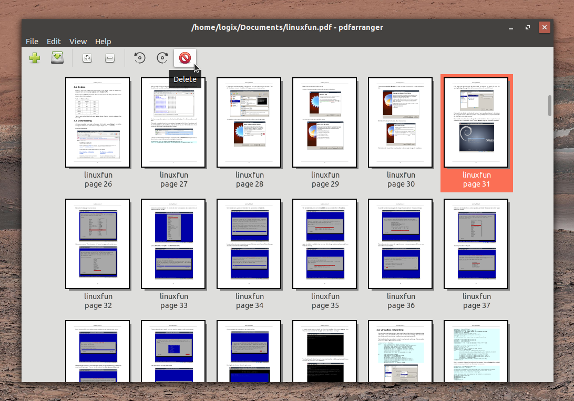The height and width of the screenshot is (401, 574).
Task: Click the "page 26" label text
Action: point(98,184)
